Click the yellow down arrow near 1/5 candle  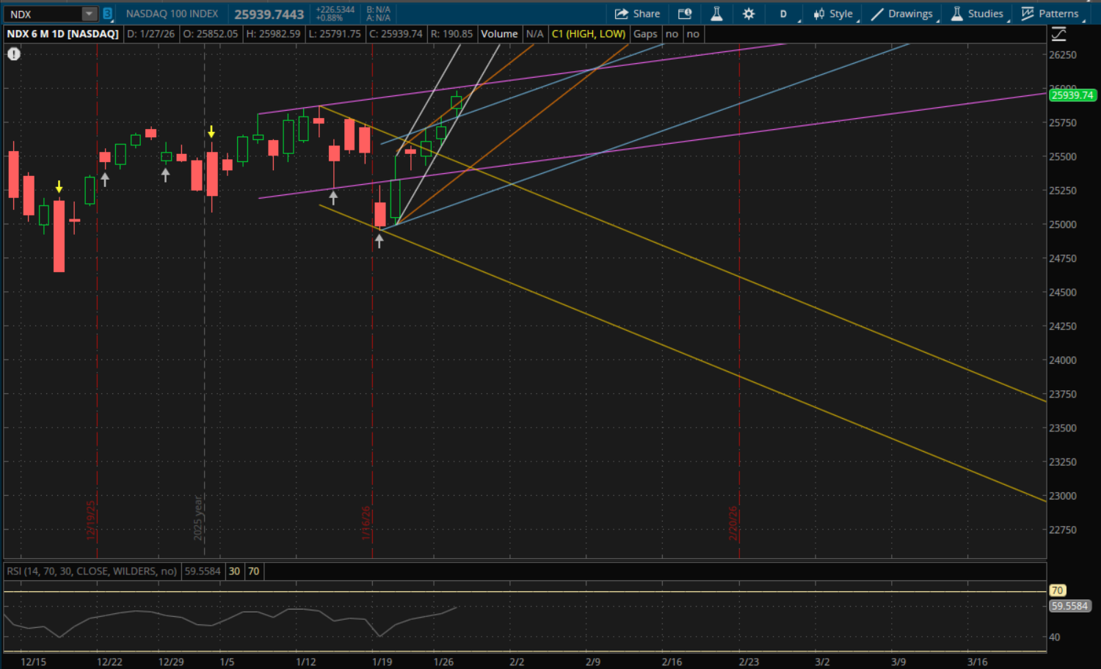tap(211, 132)
